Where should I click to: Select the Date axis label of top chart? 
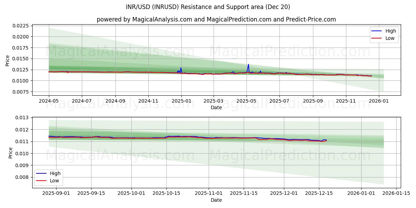tap(216, 108)
